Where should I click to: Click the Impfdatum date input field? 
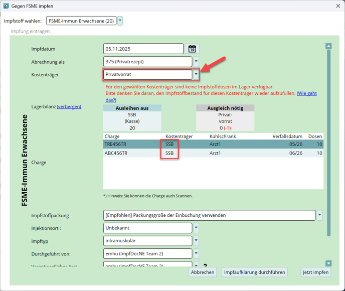(x=143, y=49)
